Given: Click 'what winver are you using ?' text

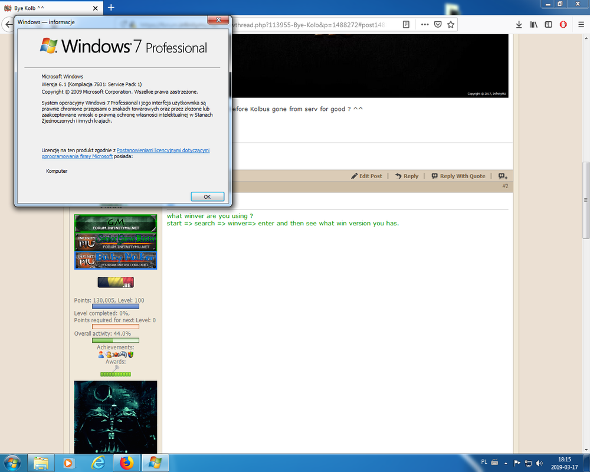Looking at the screenshot, I should 210,216.
